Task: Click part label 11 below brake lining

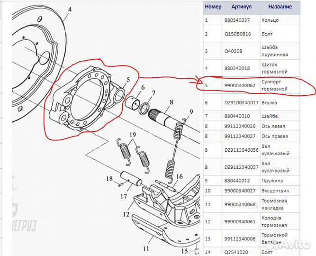Action: [146, 247]
